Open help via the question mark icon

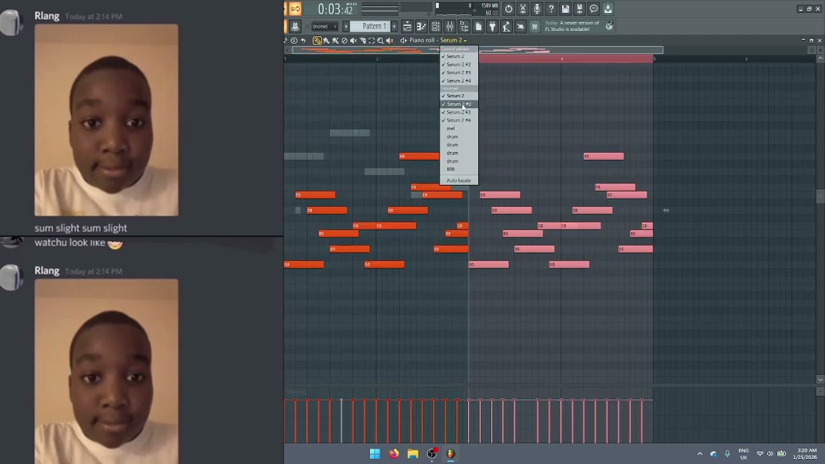coord(551,9)
